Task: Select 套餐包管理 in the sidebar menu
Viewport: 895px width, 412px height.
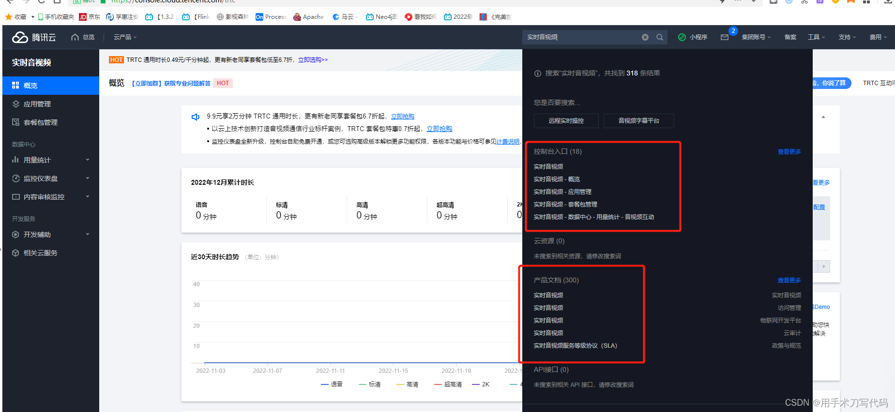Action: coord(51,122)
